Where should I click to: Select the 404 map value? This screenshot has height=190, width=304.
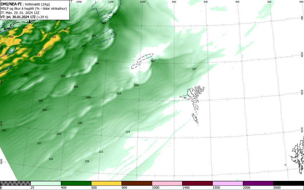(x=84, y=46)
